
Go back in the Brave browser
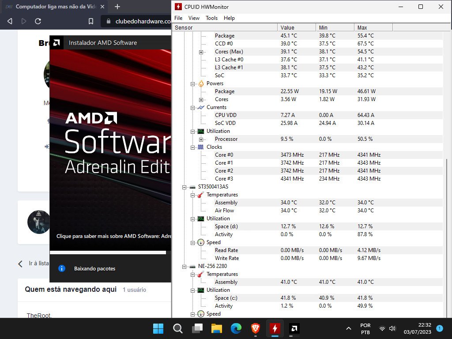[x=10, y=21]
